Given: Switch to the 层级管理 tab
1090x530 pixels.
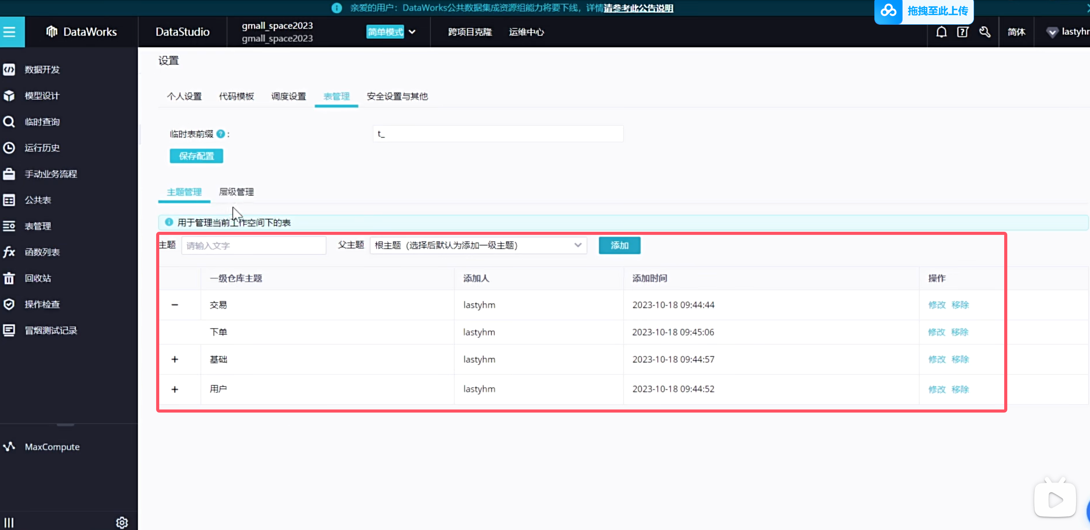Looking at the screenshot, I should point(236,192).
